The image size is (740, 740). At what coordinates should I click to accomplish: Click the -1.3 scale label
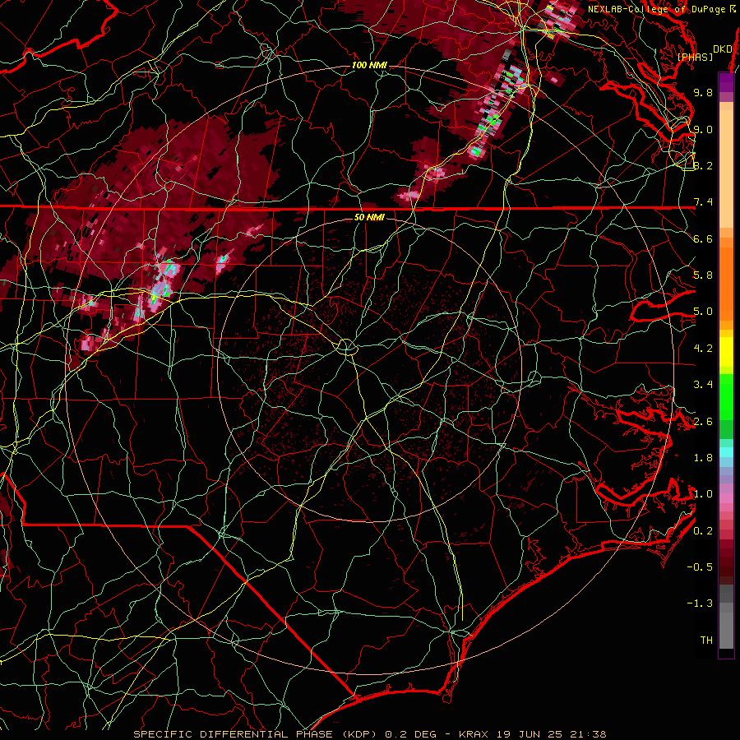(x=700, y=604)
